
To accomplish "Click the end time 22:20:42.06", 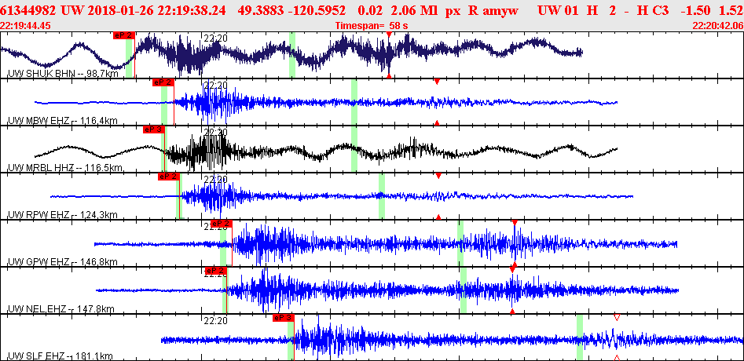I will tap(718, 26).
